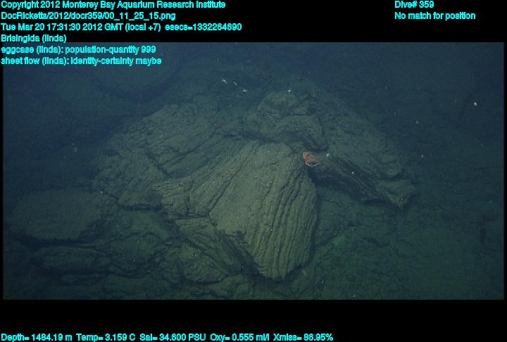Click the orange-red animal on the rock
This screenshot has width=507, height=342.
click(310, 159)
